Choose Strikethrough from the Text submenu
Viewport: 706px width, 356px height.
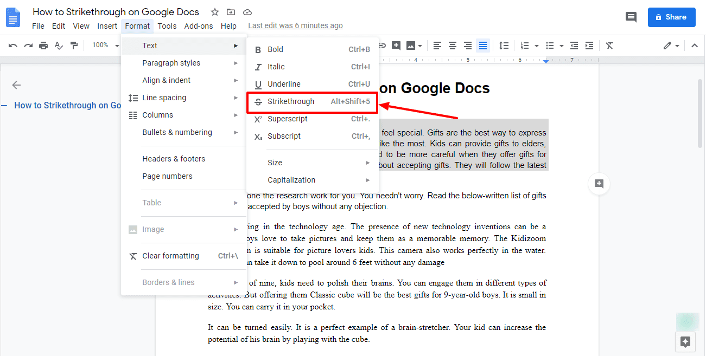(312, 102)
